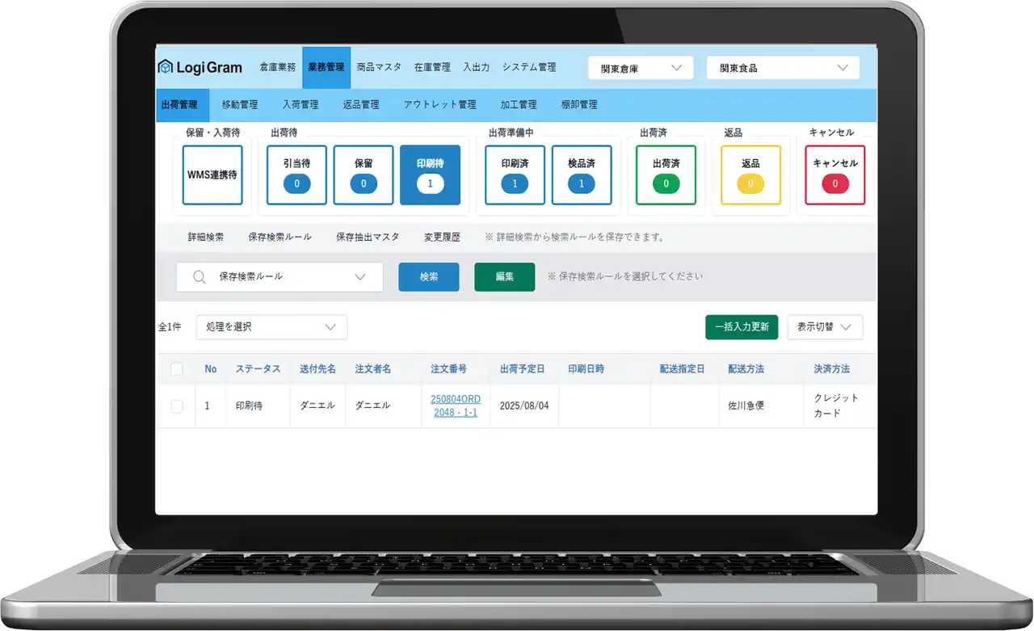
Task: Select the 引当待 status tile
Action: tap(296, 175)
